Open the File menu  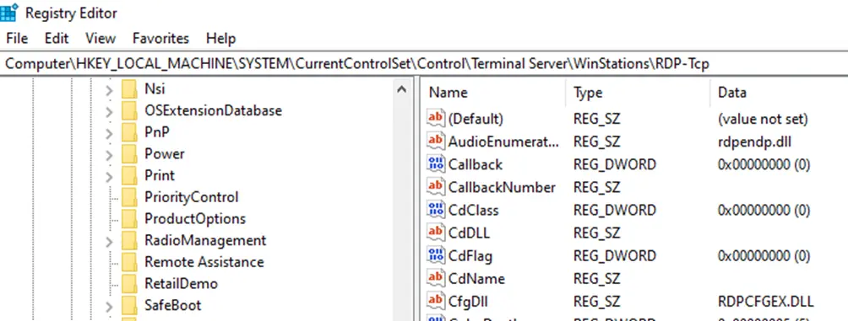click(x=17, y=39)
